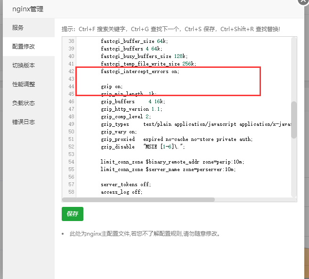Image resolution: width=309 pixels, height=279 pixels.
Task: Click fastcgi_temp_file_write_size 256k line
Action: (x=148, y=64)
